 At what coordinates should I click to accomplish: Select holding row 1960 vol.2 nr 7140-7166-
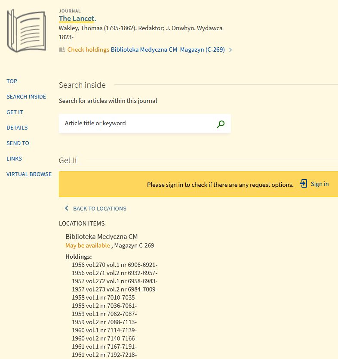(104, 338)
